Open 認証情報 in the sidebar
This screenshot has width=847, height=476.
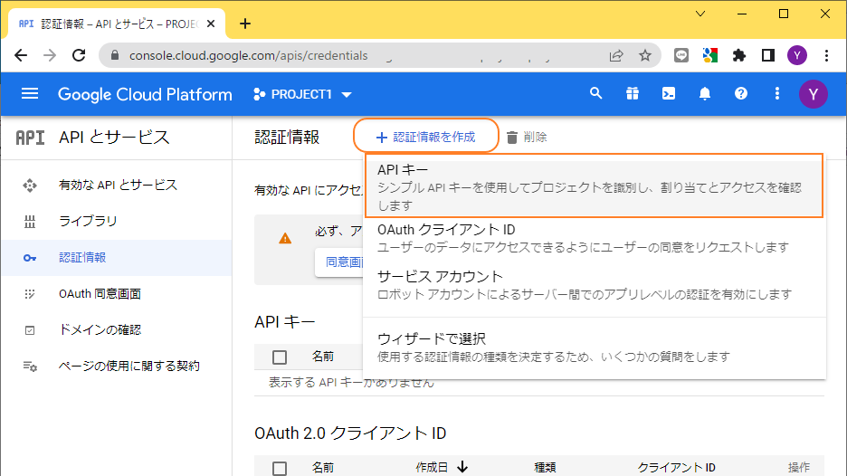116,258
